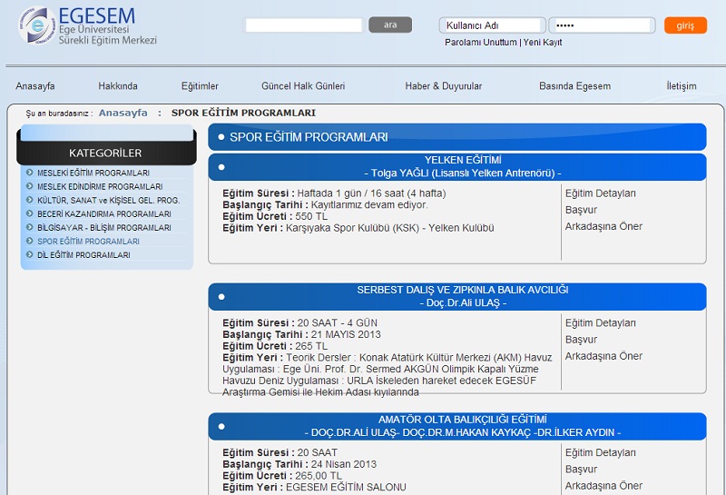
Task: Click 'Karşıyaka Spor Kulübü (KSK)' location text
Action: (353, 228)
